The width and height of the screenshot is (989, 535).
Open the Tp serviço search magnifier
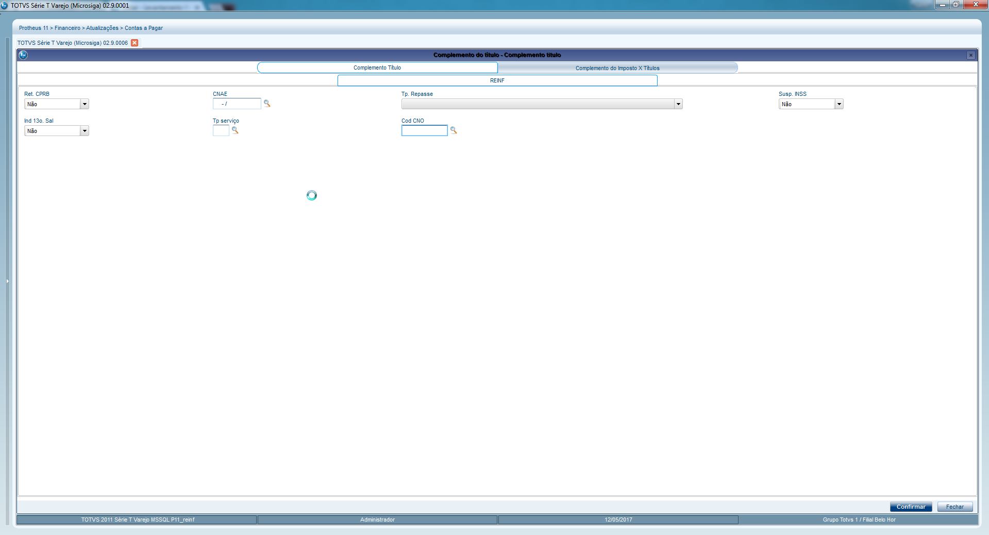click(235, 130)
